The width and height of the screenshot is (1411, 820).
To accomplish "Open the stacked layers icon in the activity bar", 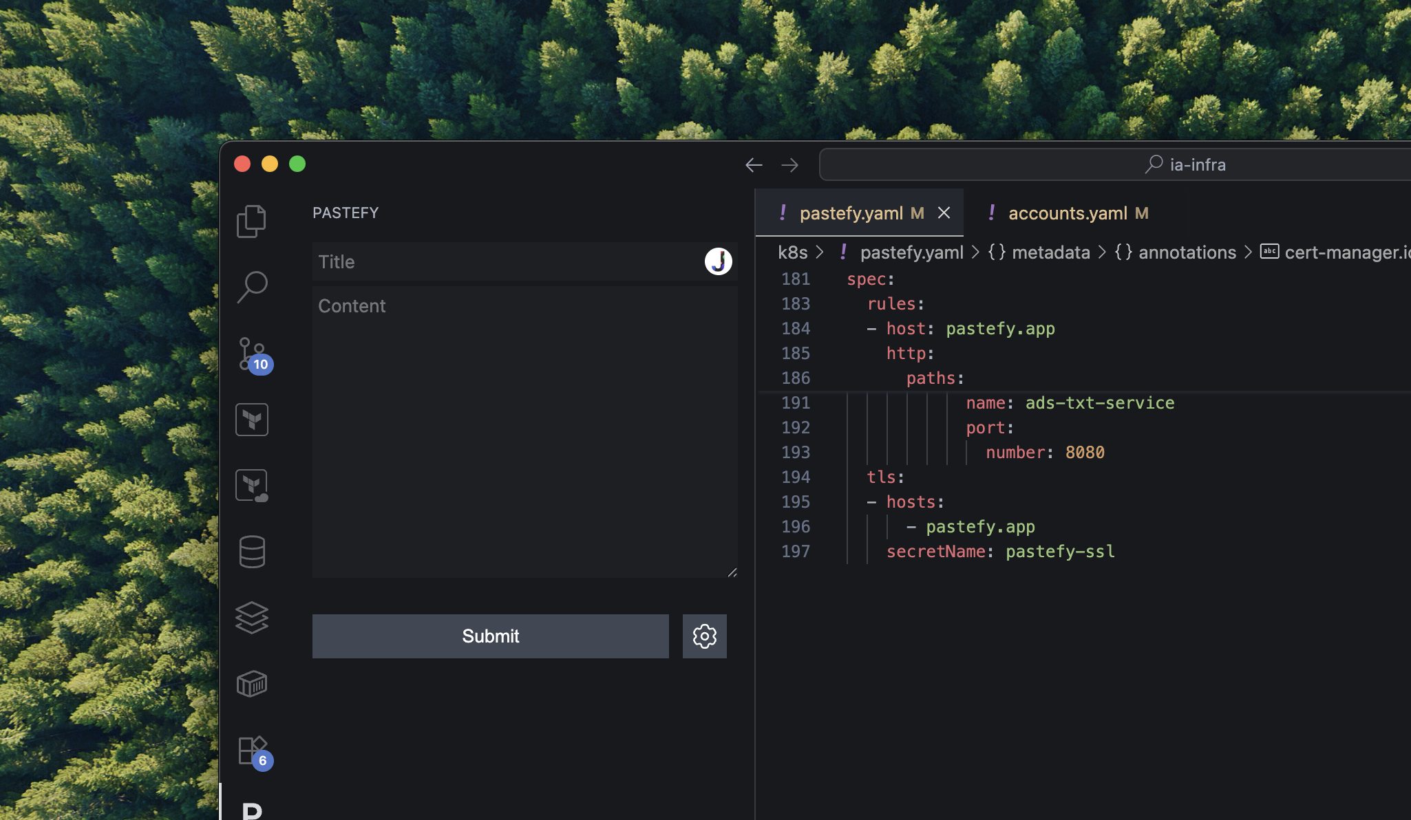I will coord(252,618).
